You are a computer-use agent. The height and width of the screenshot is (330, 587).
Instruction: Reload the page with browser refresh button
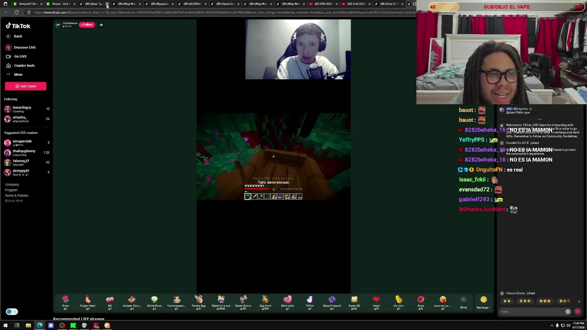16,12
